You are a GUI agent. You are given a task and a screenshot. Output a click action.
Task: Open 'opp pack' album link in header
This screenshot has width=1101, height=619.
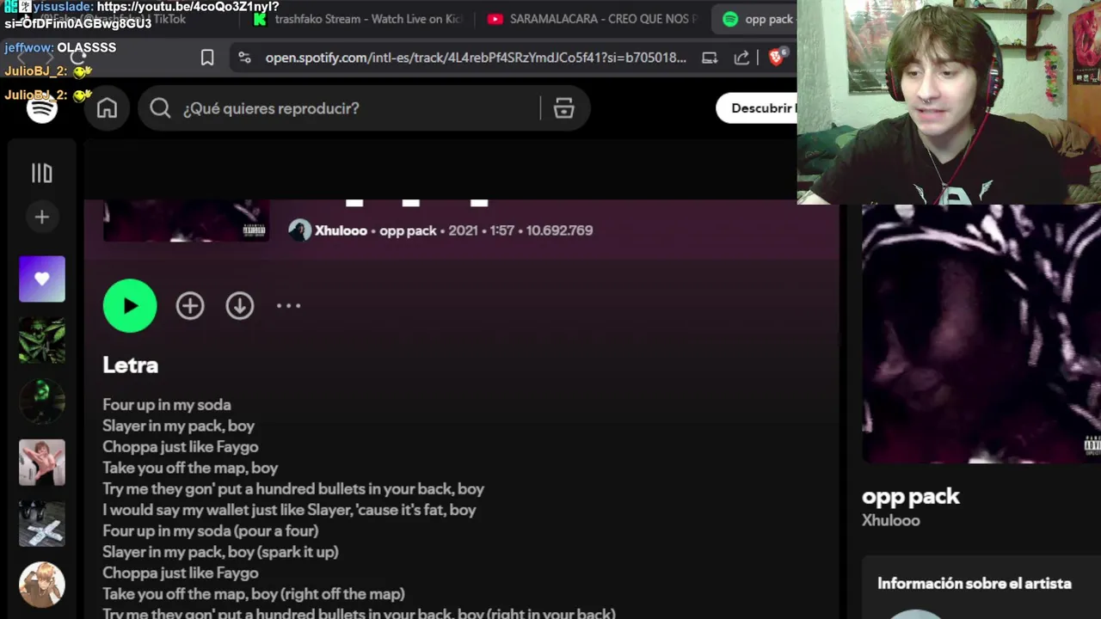point(408,230)
